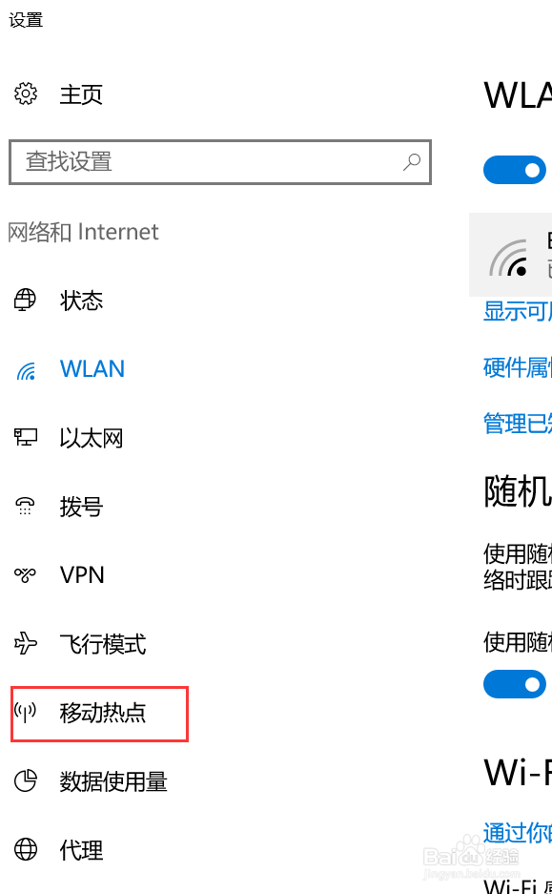Click the WLAN signal icon in sidebar
This screenshot has width=552, height=894.
[26, 370]
